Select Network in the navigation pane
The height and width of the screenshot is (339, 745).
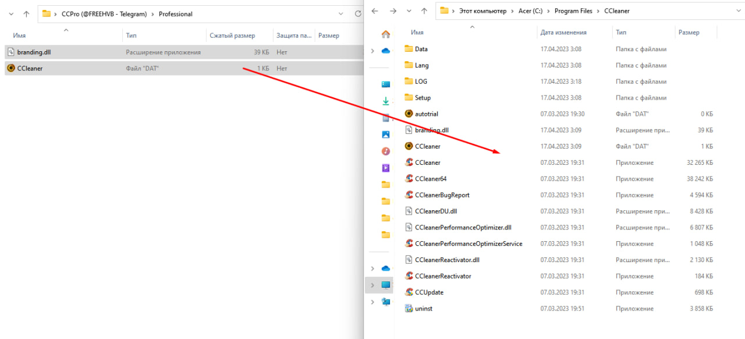[385, 302]
